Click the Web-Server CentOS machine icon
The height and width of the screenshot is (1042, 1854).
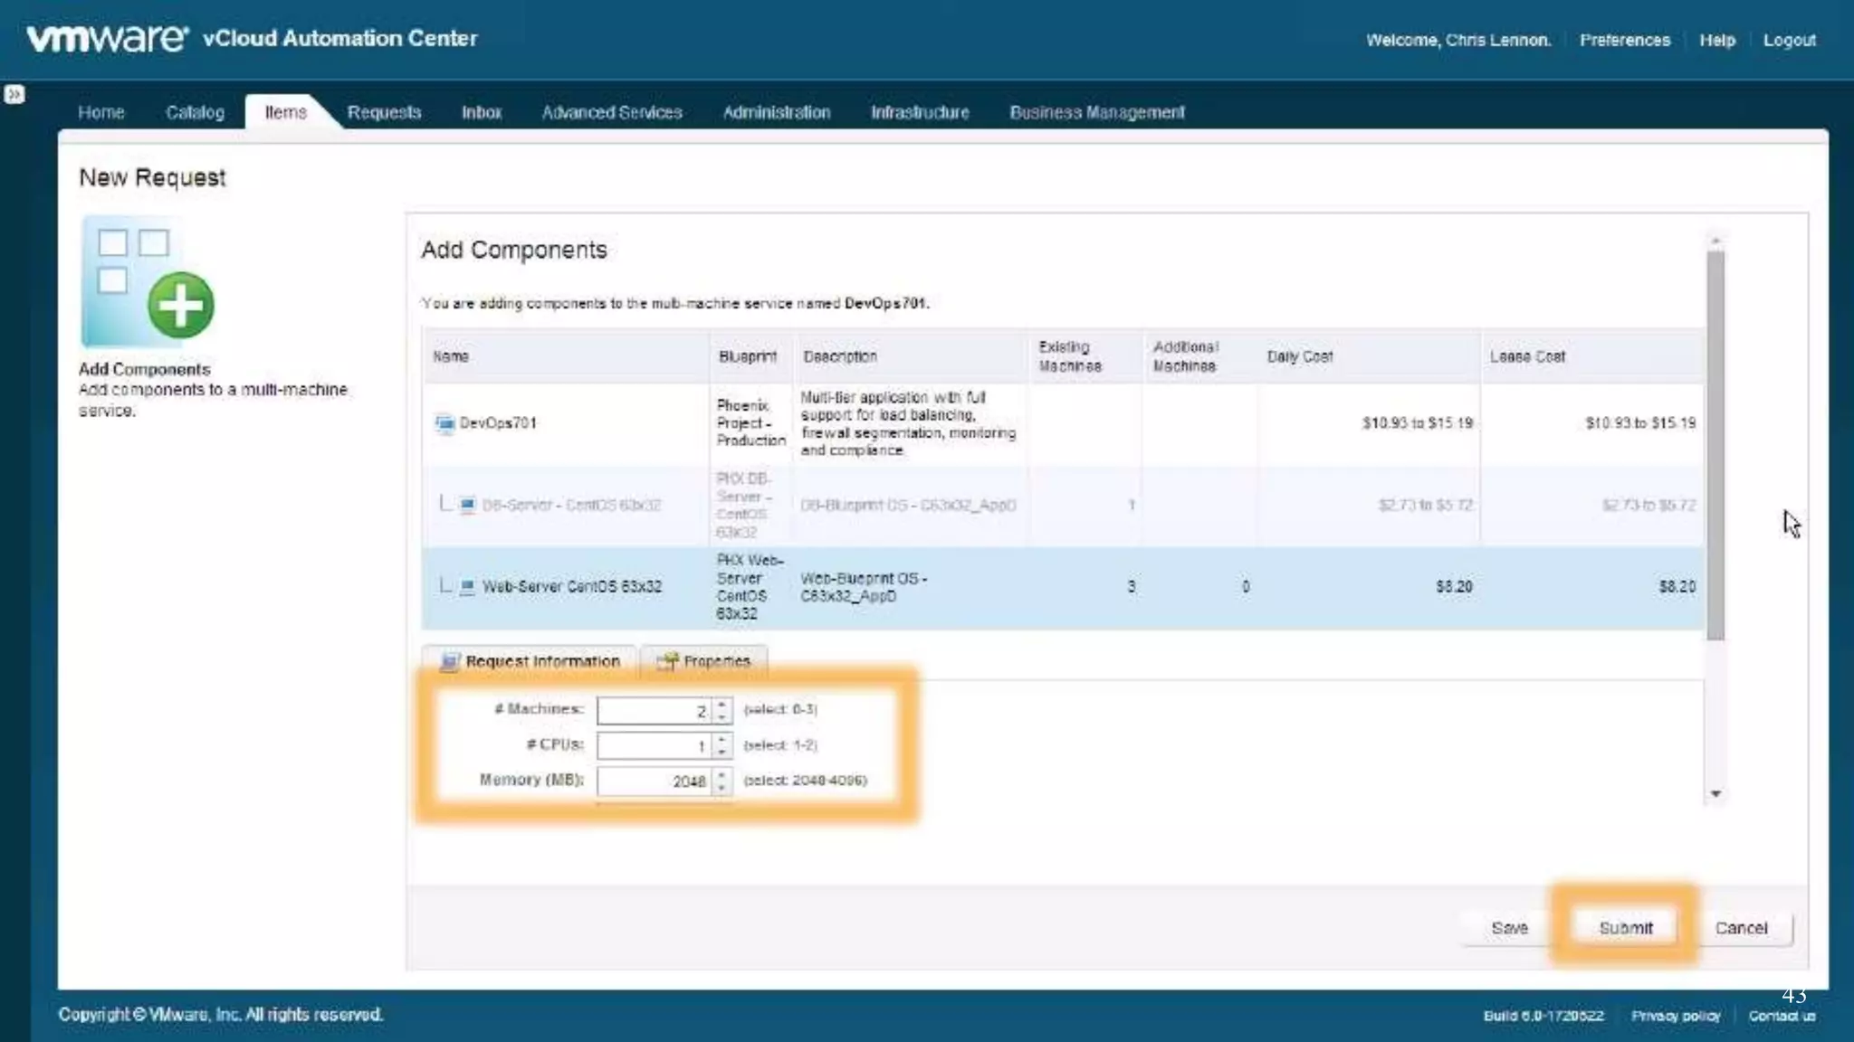tap(467, 587)
